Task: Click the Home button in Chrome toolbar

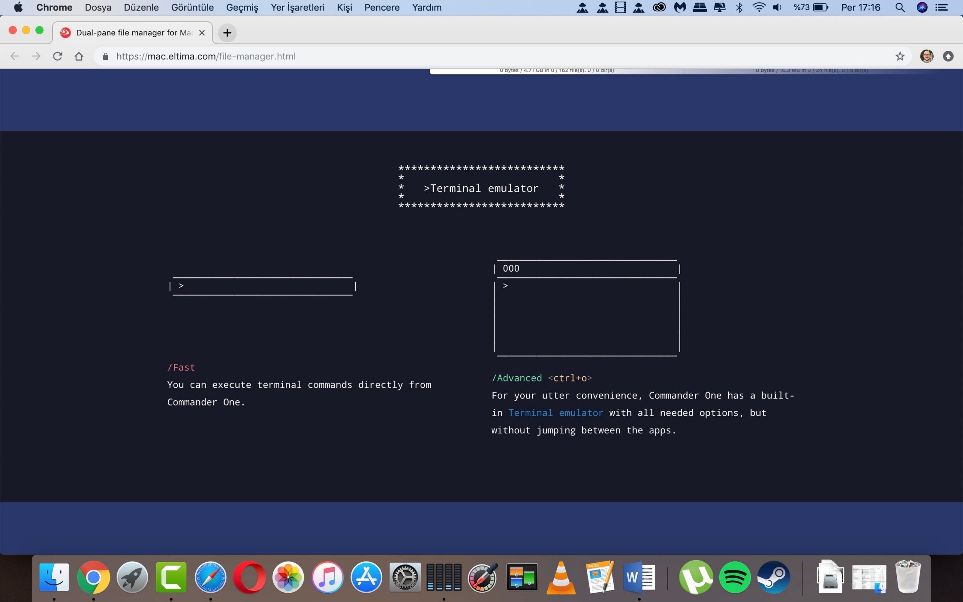Action: click(79, 56)
